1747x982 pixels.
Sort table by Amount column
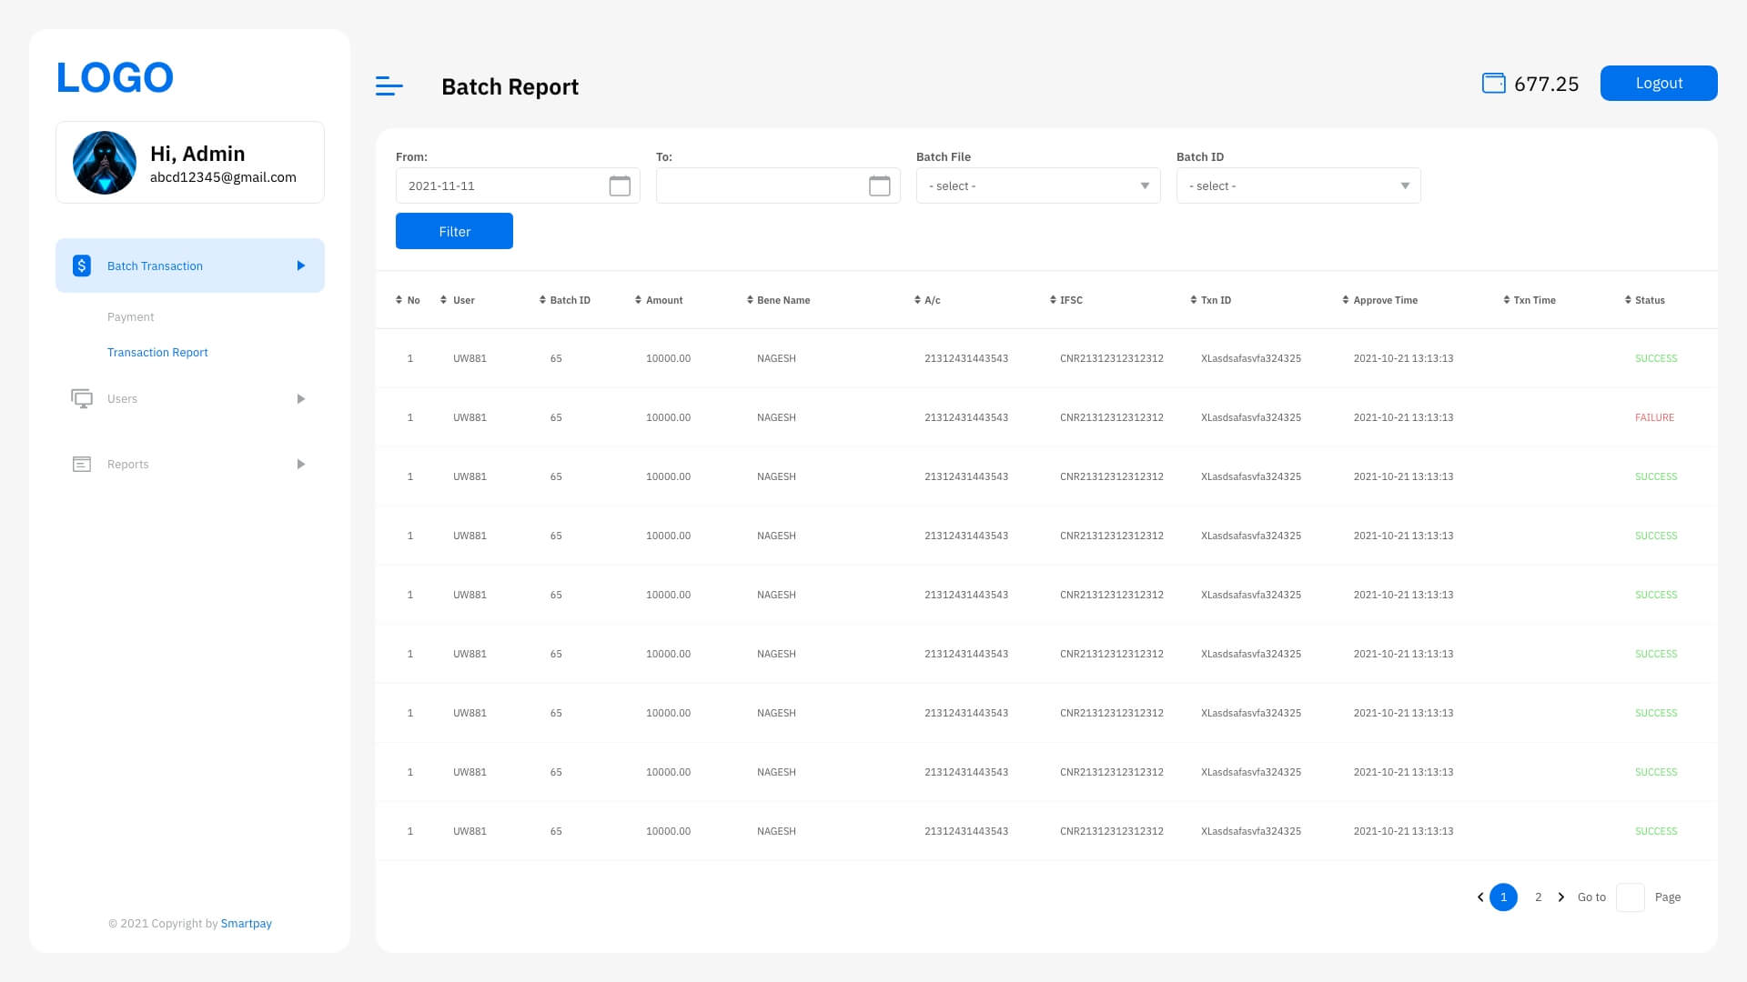coord(659,300)
